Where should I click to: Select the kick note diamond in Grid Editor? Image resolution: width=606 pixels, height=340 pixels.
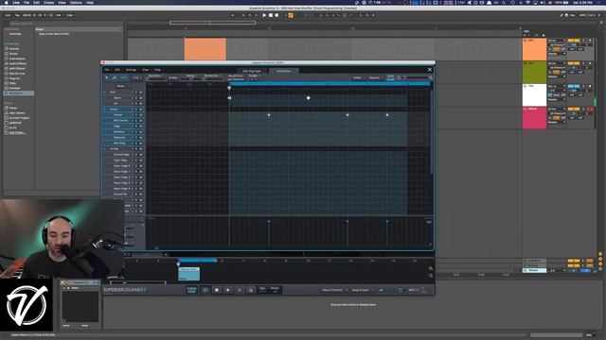click(308, 98)
